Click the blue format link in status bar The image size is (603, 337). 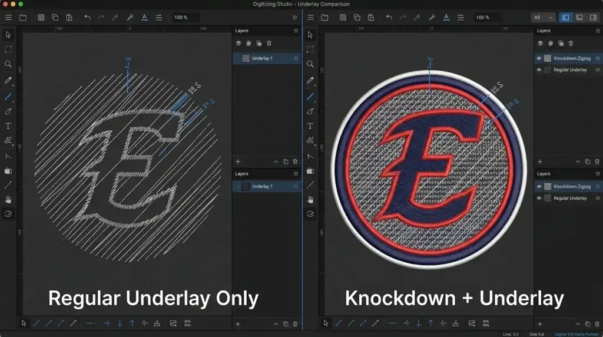tap(577, 334)
